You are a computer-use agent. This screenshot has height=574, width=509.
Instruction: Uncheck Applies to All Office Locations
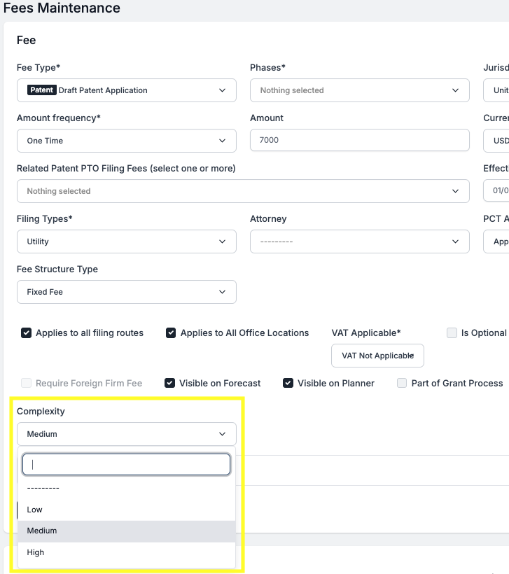click(171, 333)
